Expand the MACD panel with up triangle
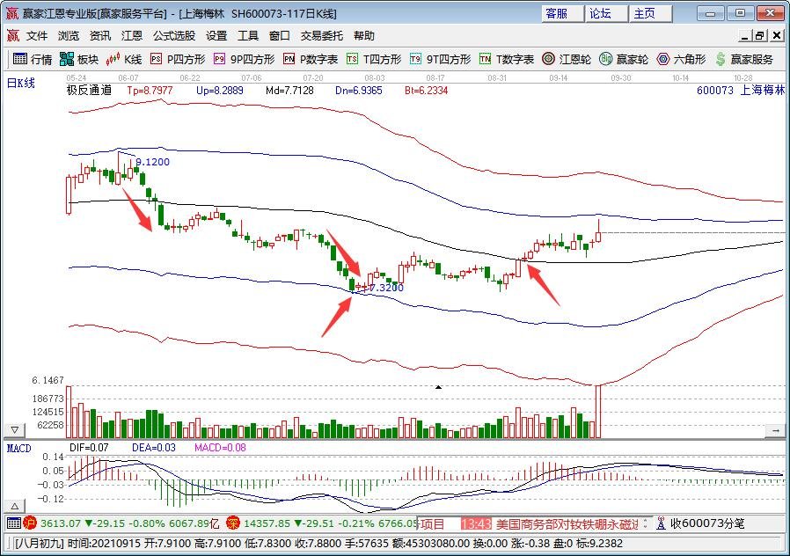The height and width of the screenshot is (556, 790). 15,506
